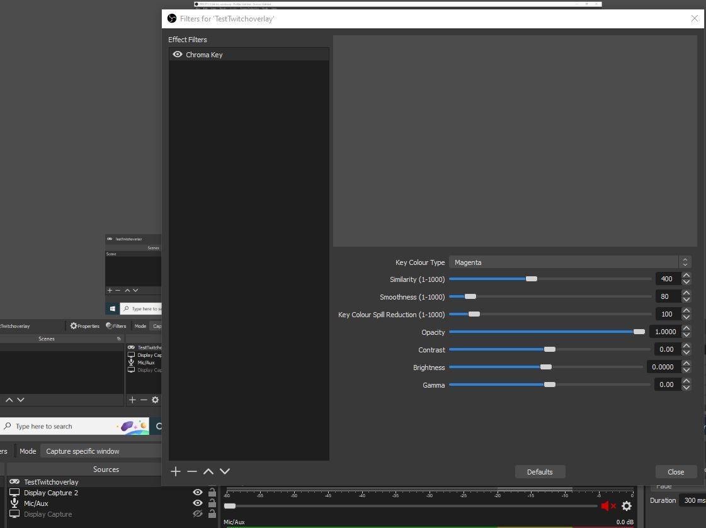This screenshot has width=706, height=528.
Task: Move the filter down with the down arrow icon
Action: (224, 471)
